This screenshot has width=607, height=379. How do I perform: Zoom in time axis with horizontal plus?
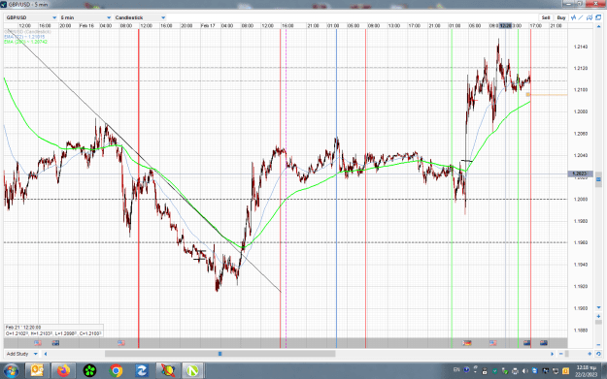point(590,354)
